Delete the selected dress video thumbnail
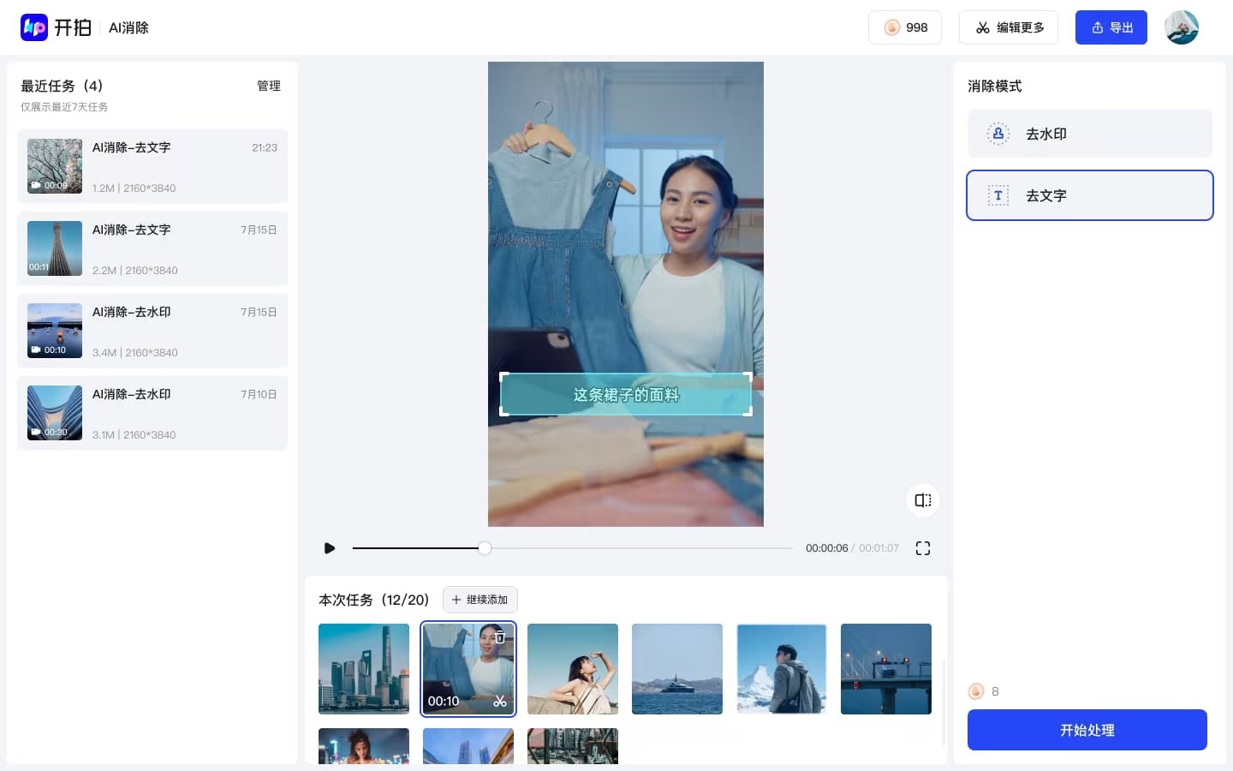The width and height of the screenshot is (1233, 771). click(x=500, y=637)
